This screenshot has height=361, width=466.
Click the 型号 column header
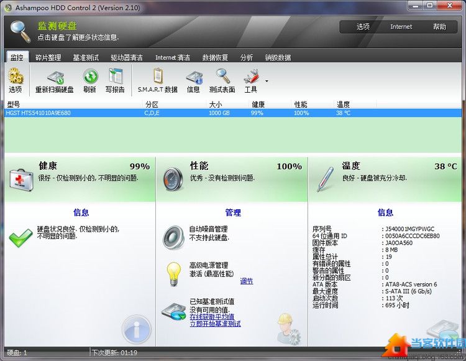tap(14, 104)
